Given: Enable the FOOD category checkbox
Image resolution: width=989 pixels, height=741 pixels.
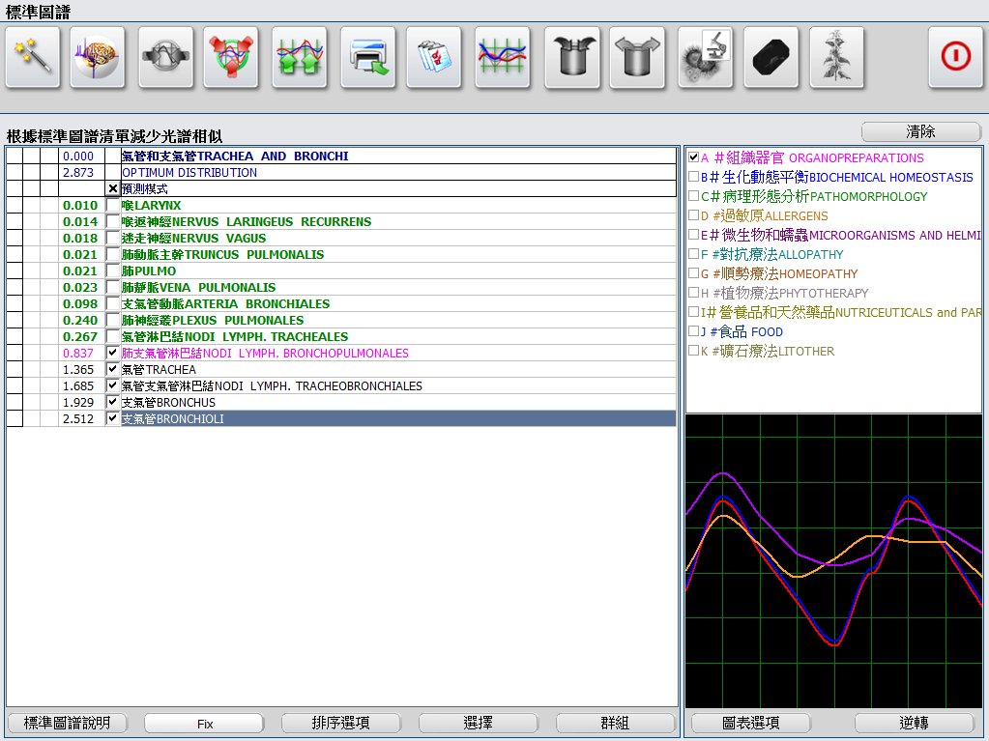Looking at the screenshot, I should (x=693, y=332).
